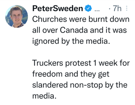Screen dimensions: 135x105
Task: Click the line "freedom and they get"
Action: click(71, 74)
